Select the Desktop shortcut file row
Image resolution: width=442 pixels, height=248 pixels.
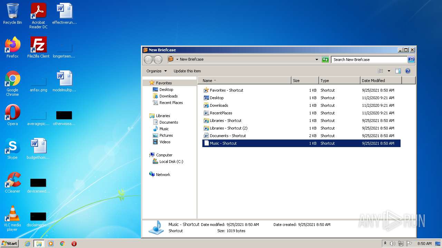[x=301, y=98]
